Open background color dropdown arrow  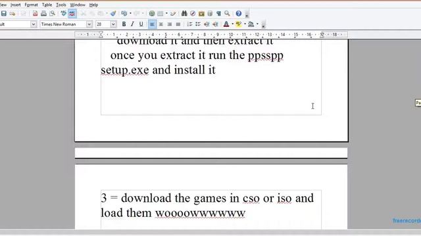click(x=257, y=24)
